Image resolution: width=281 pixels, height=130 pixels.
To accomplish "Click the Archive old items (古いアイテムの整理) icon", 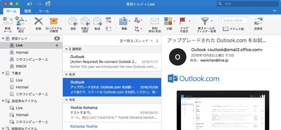I will point(54,21).
